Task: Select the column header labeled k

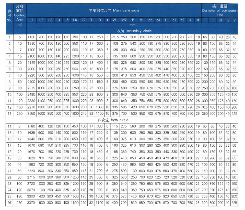Action: coord(190,20)
